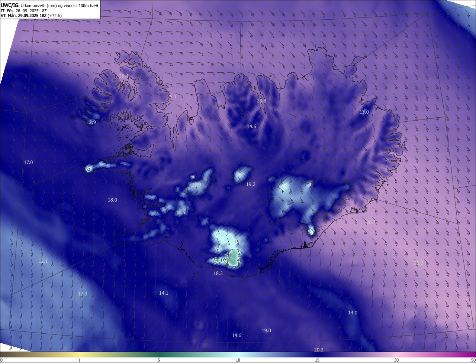
Task: Click the color scale label 10
Action: pyautogui.click(x=238, y=360)
